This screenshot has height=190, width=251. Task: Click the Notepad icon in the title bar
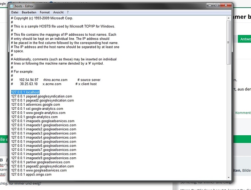click(12, 6)
